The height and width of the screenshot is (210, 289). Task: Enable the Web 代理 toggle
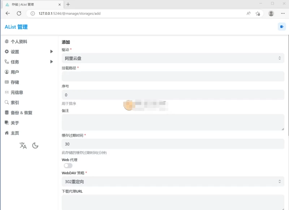[x=67, y=165]
